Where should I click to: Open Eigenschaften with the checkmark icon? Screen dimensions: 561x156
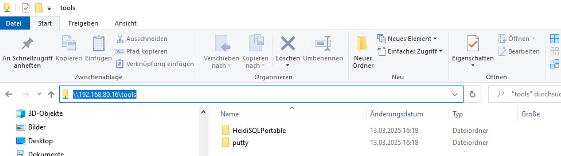(473, 43)
